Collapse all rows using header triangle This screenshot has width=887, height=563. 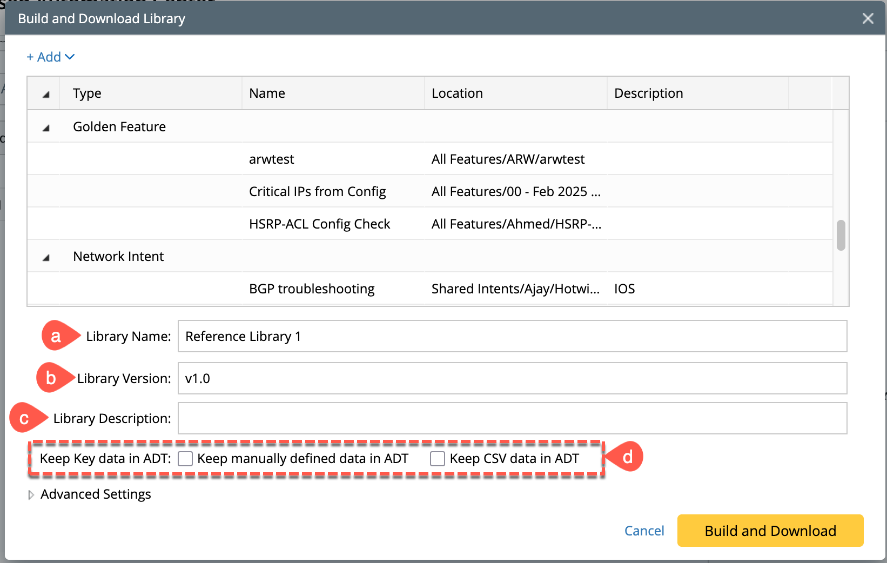pyautogui.click(x=46, y=95)
